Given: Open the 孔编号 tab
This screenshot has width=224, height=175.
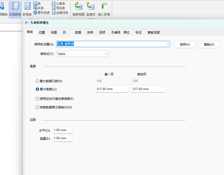Looking at the screenshot, I should click(116, 33).
